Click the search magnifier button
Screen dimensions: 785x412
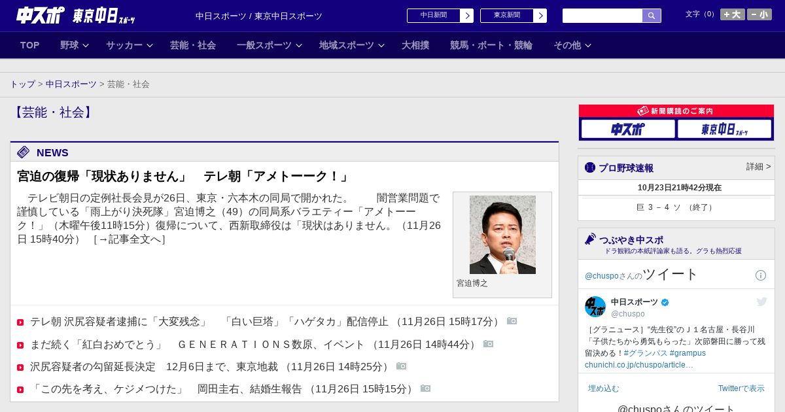tap(652, 16)
